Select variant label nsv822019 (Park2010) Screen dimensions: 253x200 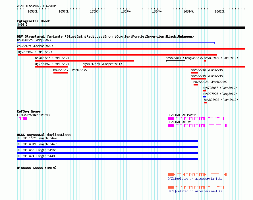208,76
